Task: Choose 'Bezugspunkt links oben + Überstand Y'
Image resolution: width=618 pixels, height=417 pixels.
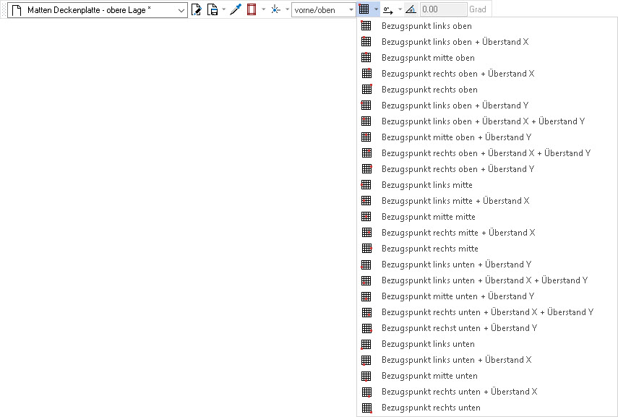Action: pyautogui.click(x=487, y=106)
